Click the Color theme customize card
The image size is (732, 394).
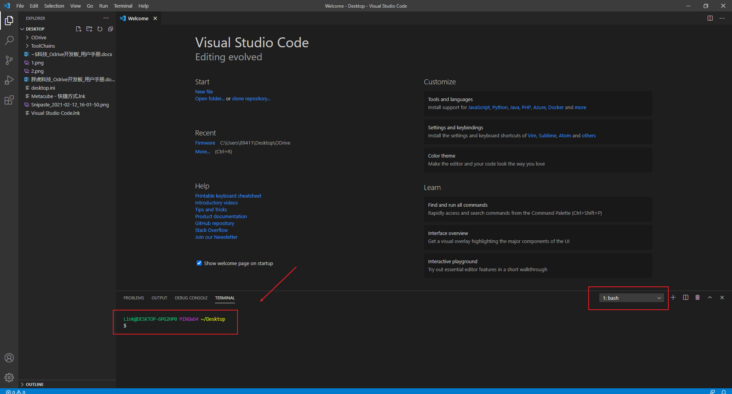tap(538, 160)
